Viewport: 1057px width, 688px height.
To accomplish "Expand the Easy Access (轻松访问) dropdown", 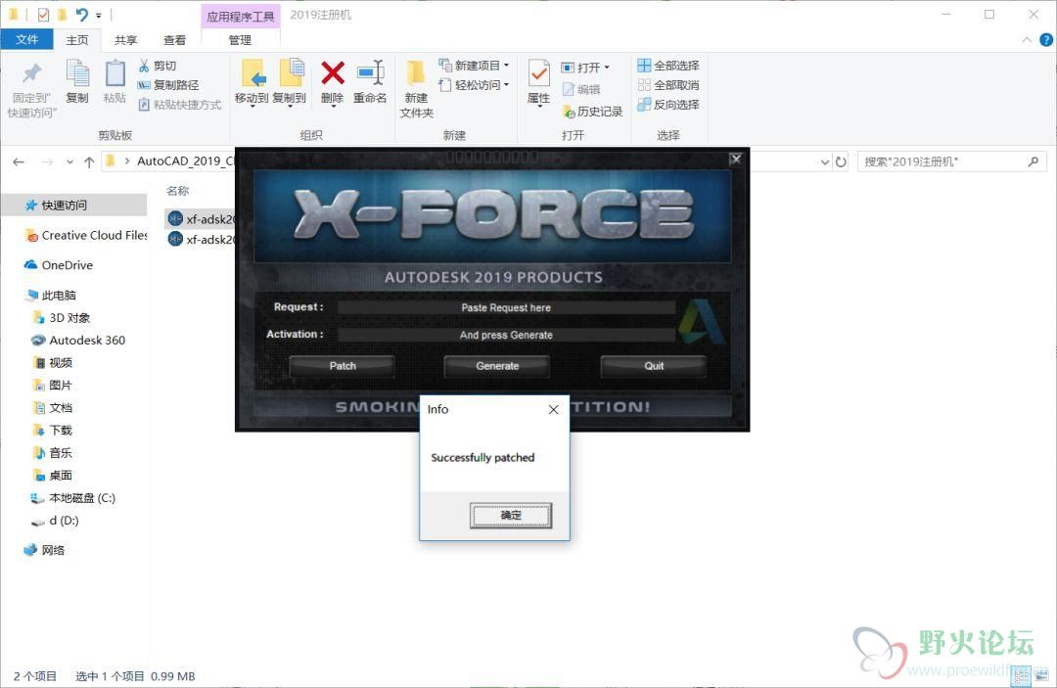I will pos(506,85).
